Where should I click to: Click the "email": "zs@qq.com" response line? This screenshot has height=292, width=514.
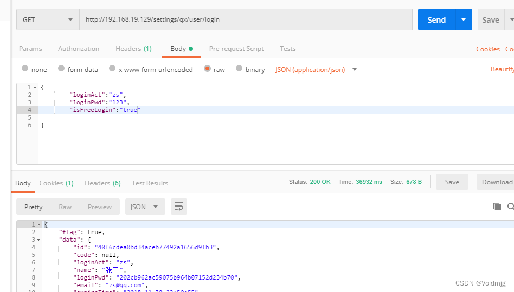click(111, 285)
